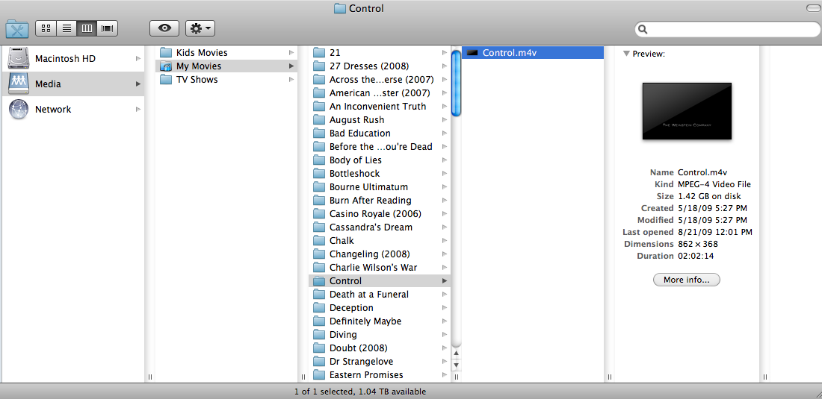This screenshot has height=399, width=822.
Task: Click the Control.m4v file thumbnail icon
Action: (473, 53)
